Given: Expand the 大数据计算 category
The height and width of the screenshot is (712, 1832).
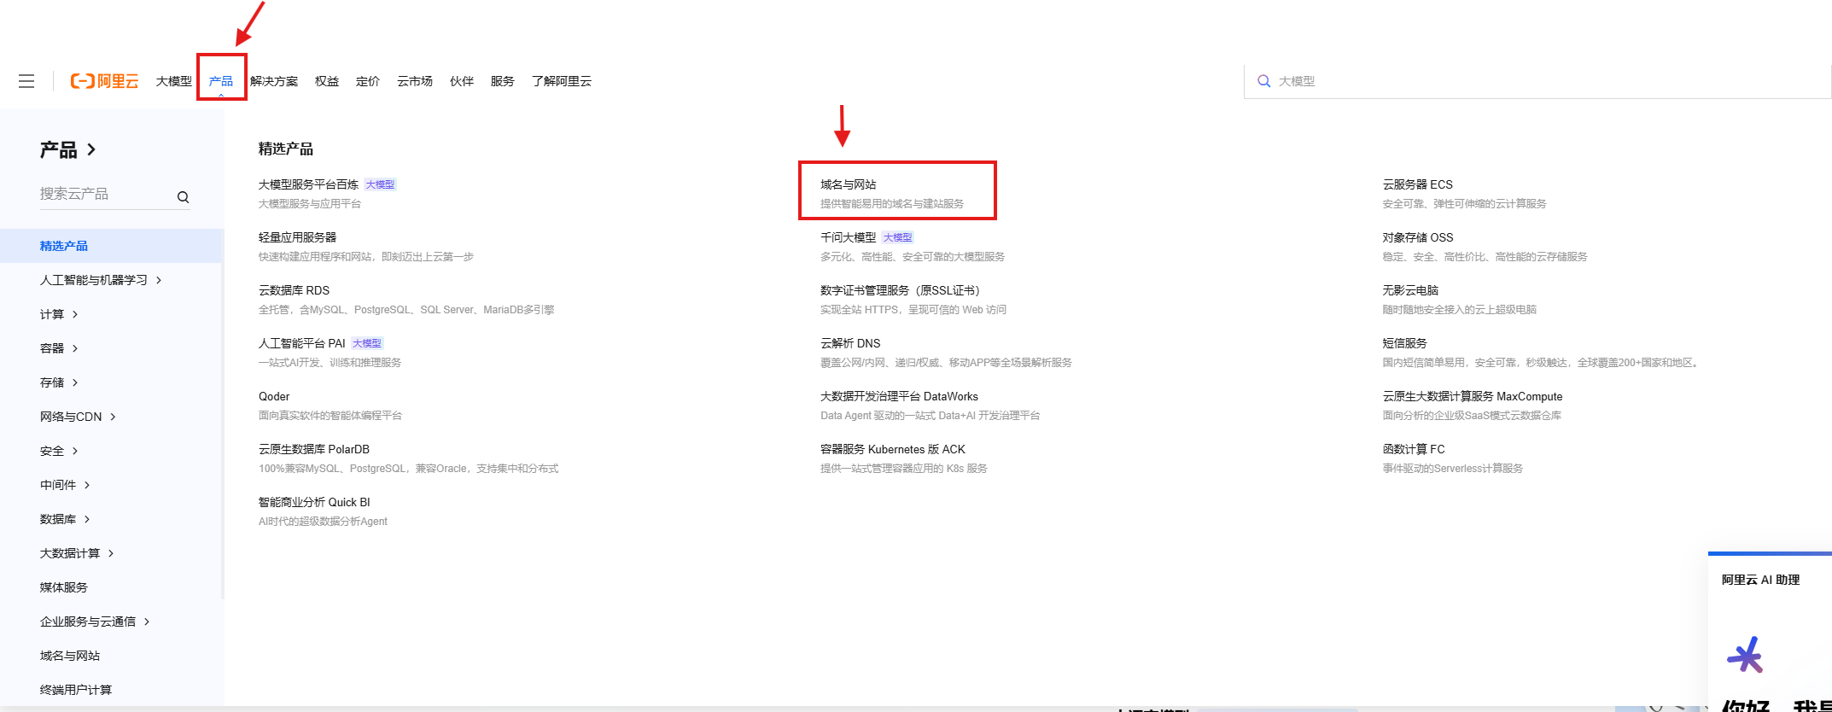Looking at the screenshot, I should tap(77, 553).
